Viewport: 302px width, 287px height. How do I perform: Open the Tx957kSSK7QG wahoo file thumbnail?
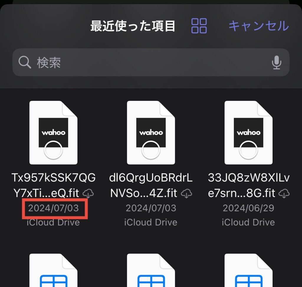click(x=53, y=133)
